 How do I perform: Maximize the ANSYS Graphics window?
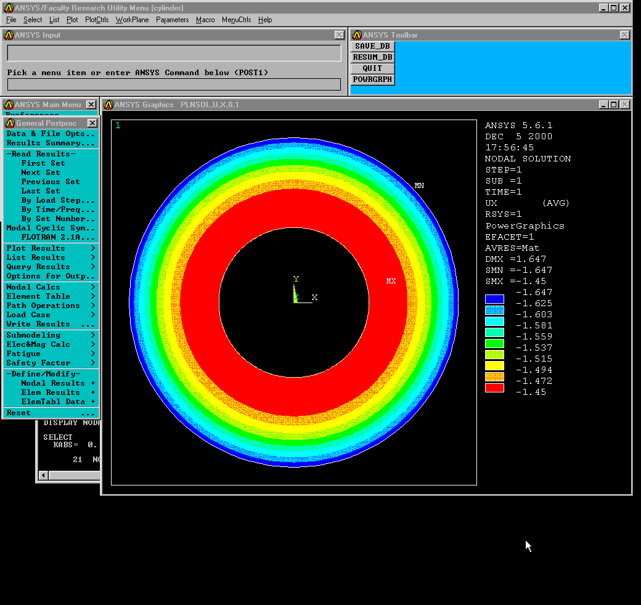pyautogui.click(x=614, y=105)
